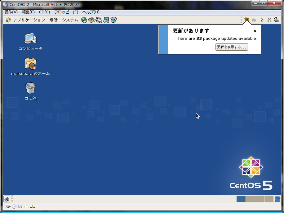The height and width of the screenshot is (213, 284).
Task: Open the CD(C) menu
Action: 44,12
